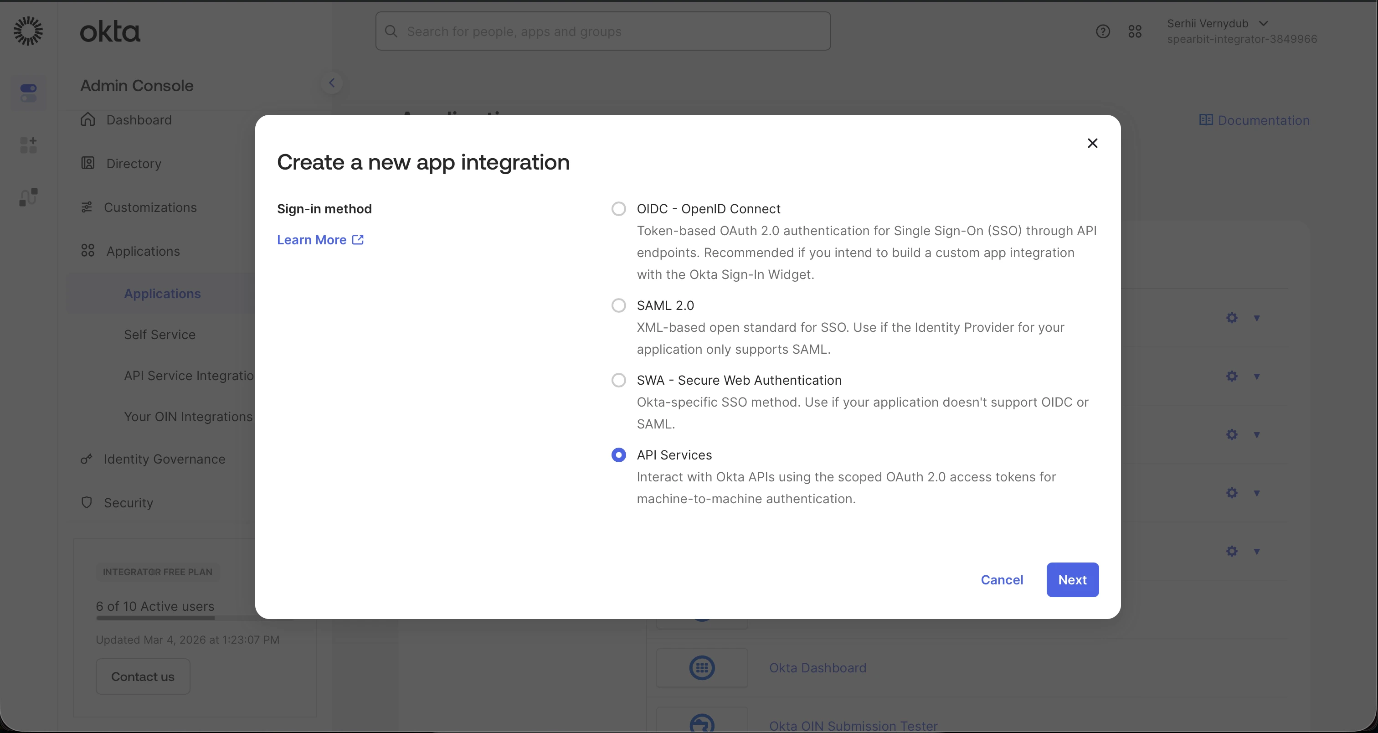Click the Security shield icon
The height and width of the screenshot is (733, 1378).
point(87,502)
